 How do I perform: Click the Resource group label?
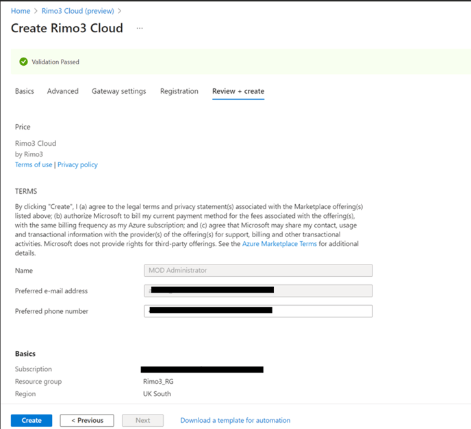point(38,382)
